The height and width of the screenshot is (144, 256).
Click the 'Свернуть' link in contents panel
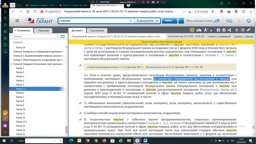click(x=18, y=42)
